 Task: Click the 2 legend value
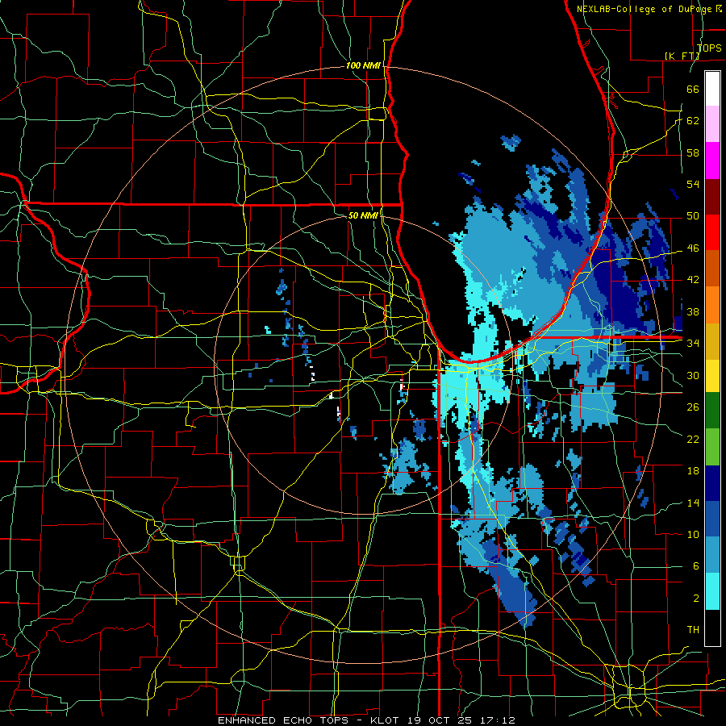[696, 599]
